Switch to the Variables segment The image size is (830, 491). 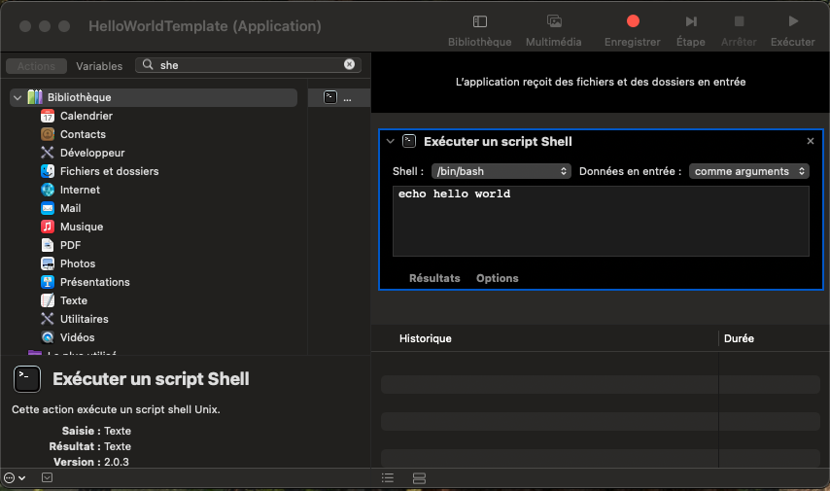point(99,66)
